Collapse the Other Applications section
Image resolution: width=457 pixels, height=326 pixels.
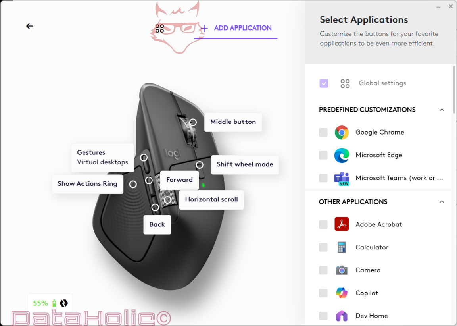click(x=442, y=202)
